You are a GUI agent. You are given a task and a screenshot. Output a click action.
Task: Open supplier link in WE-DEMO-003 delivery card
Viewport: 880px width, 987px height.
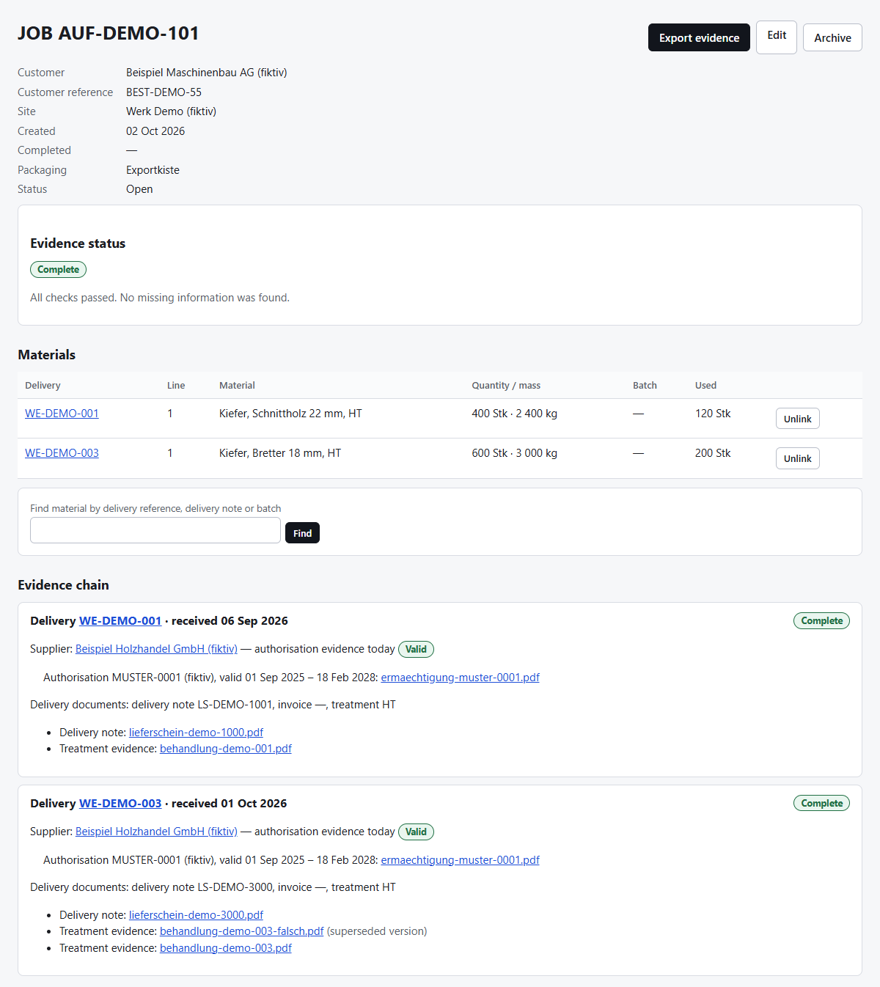[156, 832]
